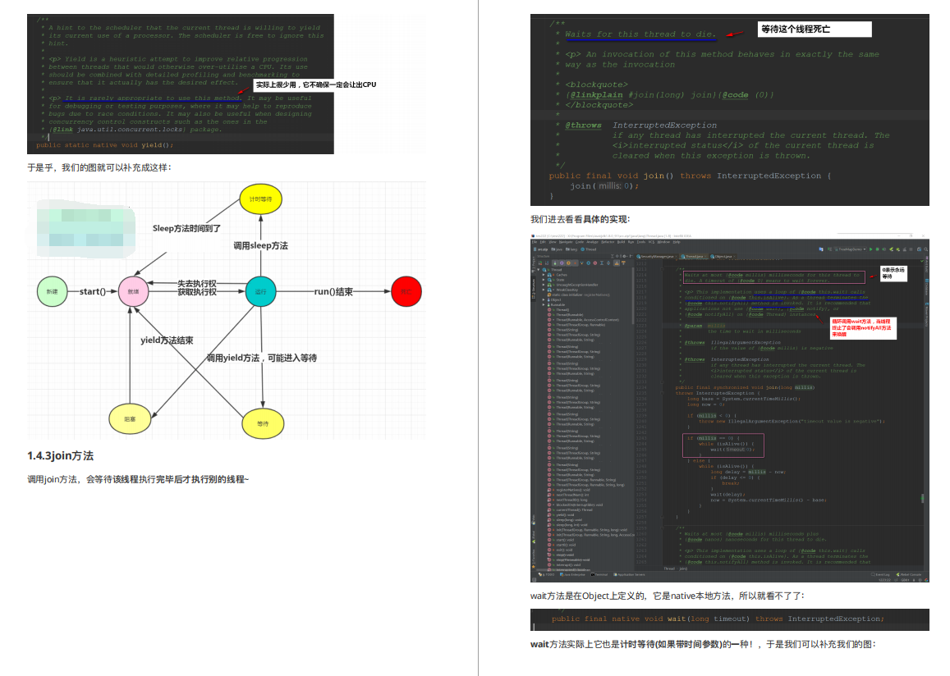Click the red terminated state circle in diagram
Viewport: 950px width, 676px height.
[406, 291]
